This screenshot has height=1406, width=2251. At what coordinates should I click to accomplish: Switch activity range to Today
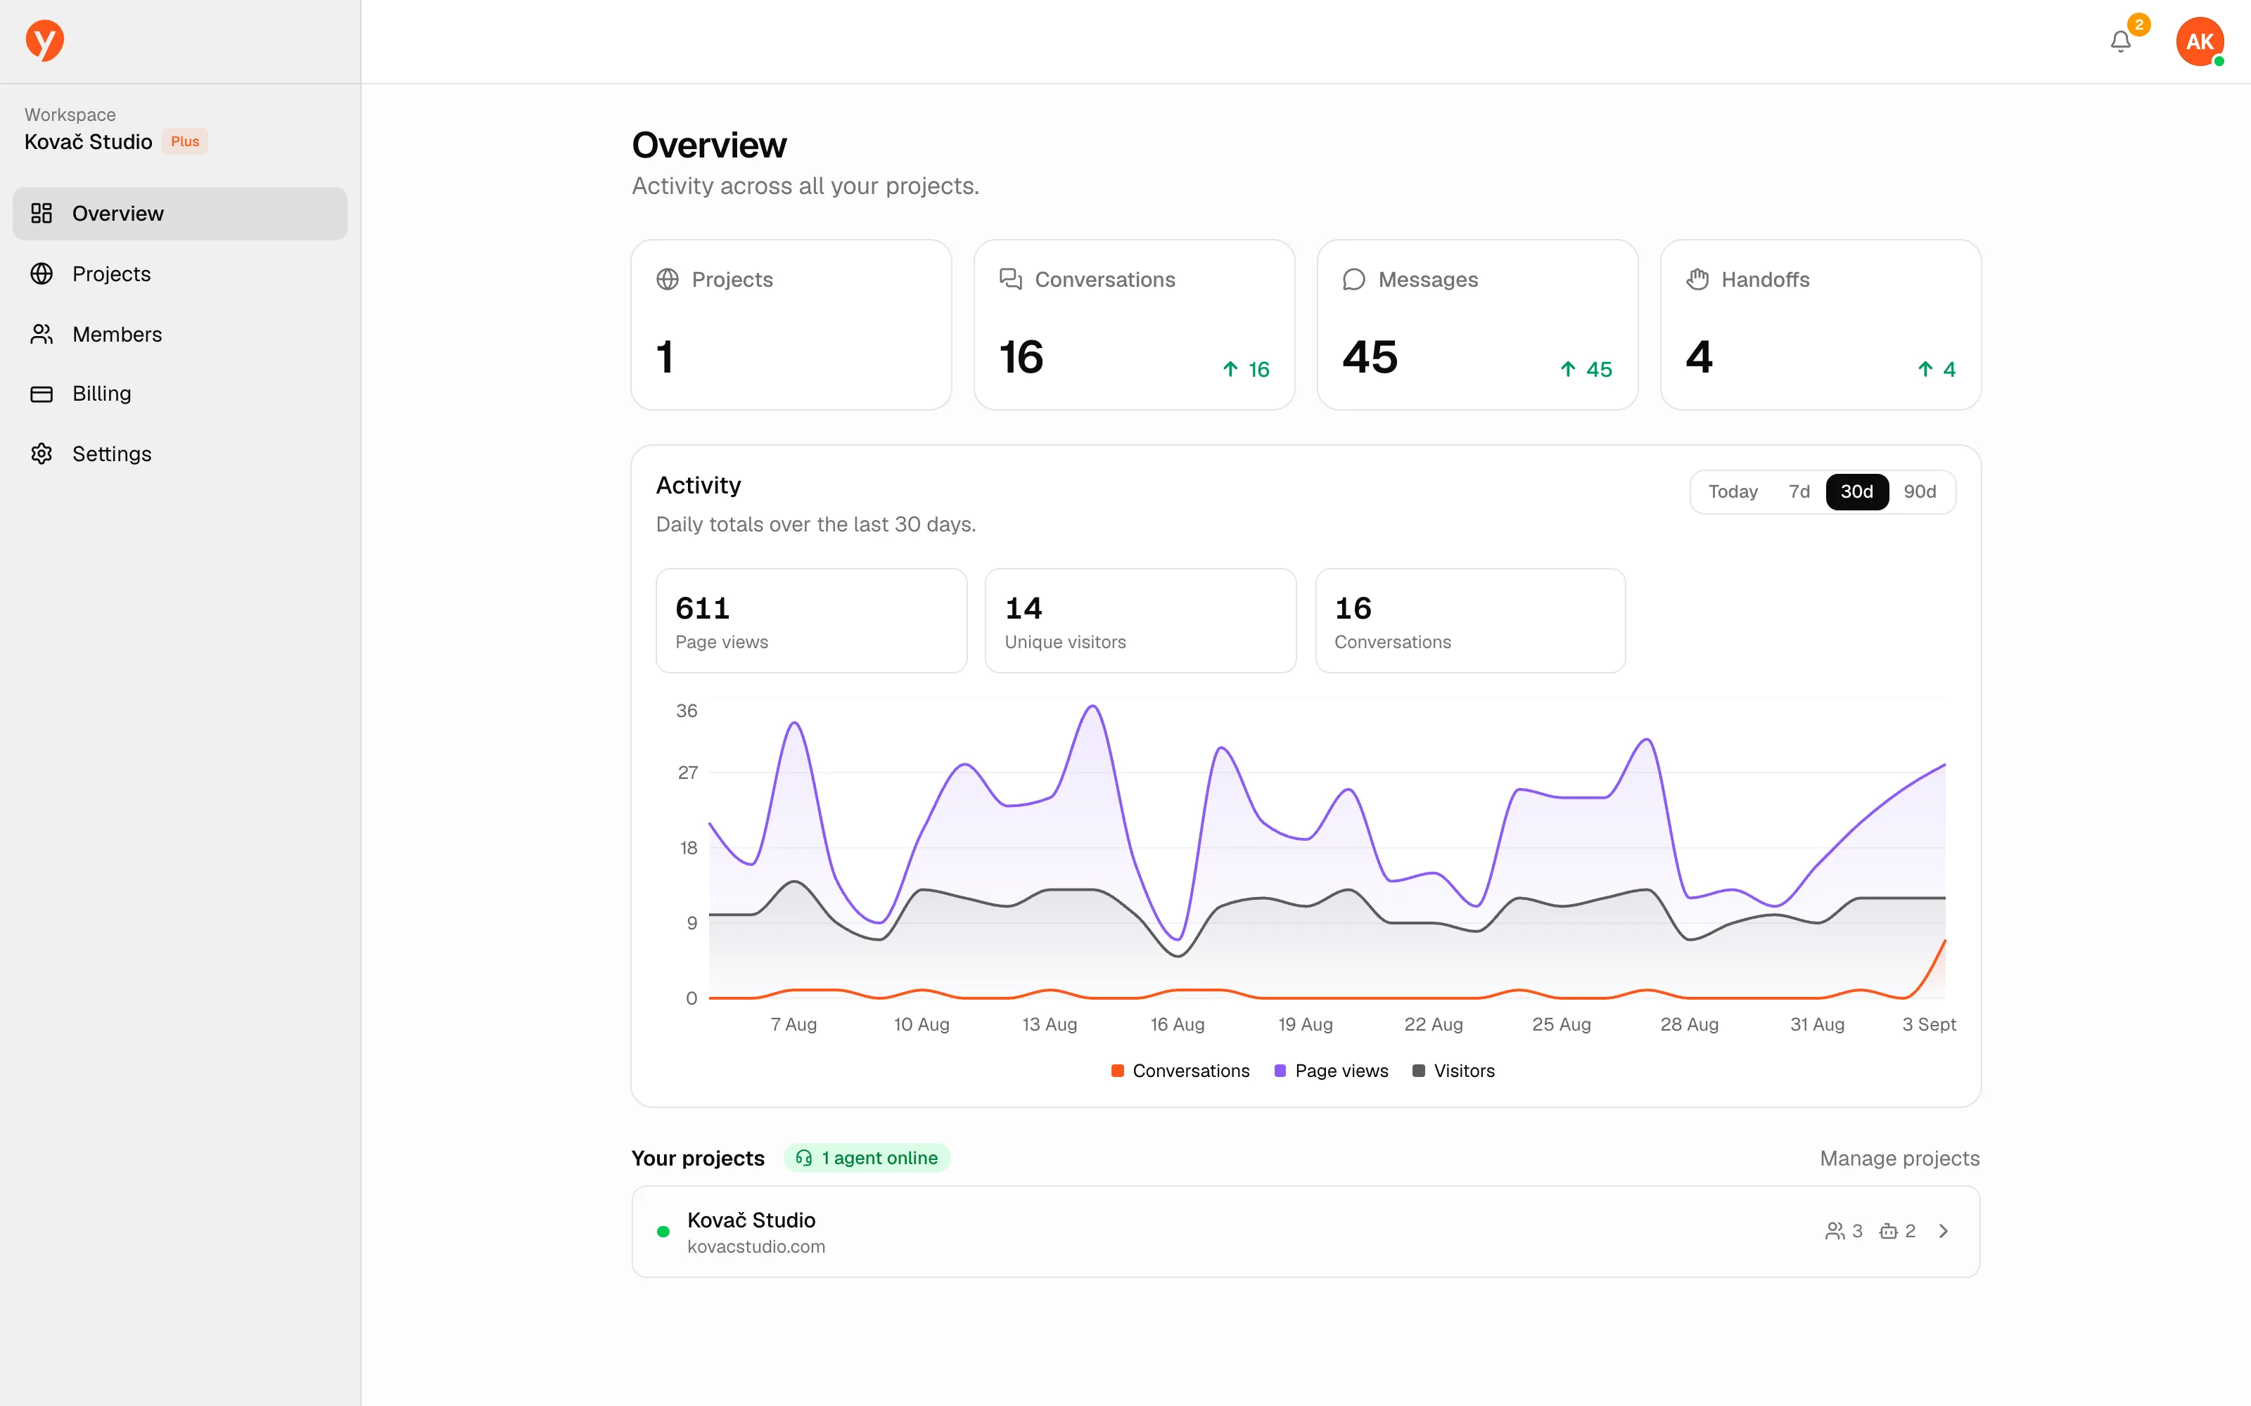(1733, 492)
